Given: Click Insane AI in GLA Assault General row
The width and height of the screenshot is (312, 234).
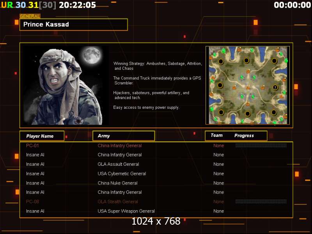Looking at the screenshot, I should (x=35, y=164).
